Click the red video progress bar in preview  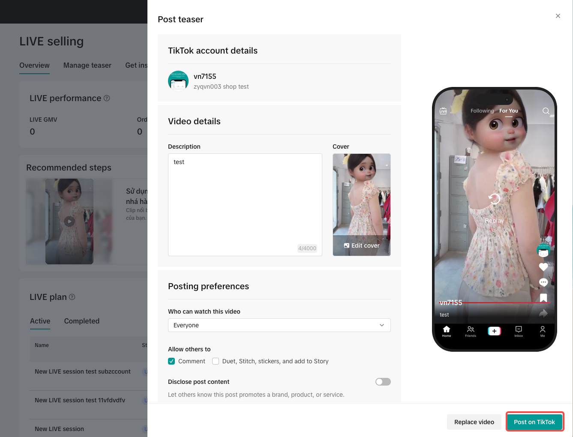pyautogui.click(x=494, y=303)
